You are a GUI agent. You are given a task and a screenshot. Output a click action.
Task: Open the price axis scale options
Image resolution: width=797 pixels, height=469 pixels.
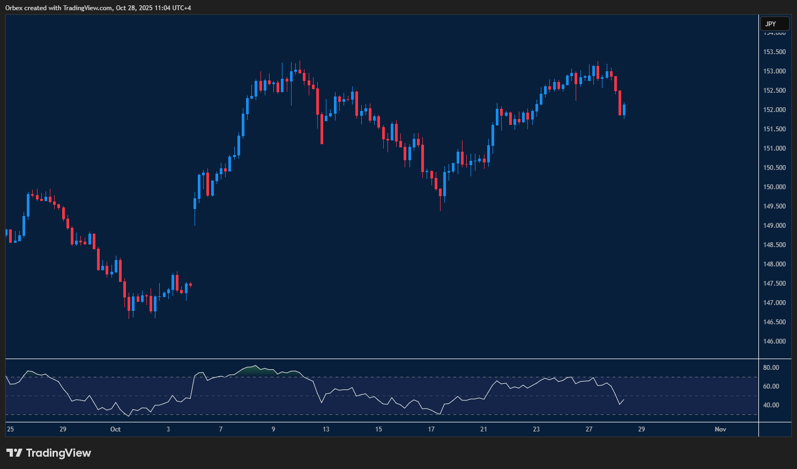(x=774, y=214)
